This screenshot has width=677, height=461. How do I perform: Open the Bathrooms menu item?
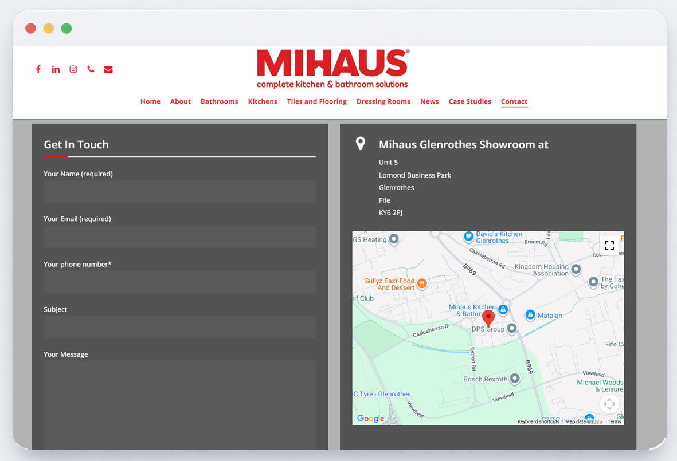(x=219, y=101)
